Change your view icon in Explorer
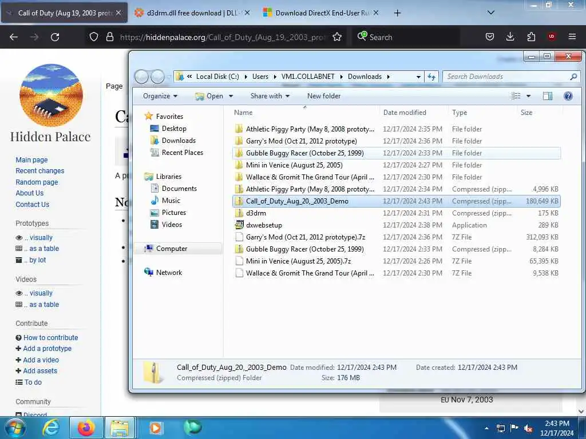This screenshot has height=439, width=586. pos(516,96)
